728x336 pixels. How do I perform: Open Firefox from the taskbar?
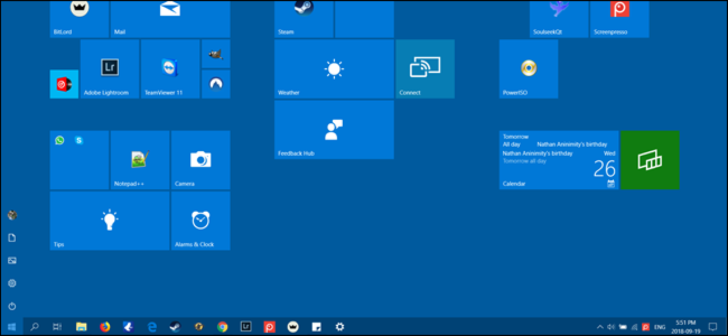pyautogui.click(x=105, y=326)
